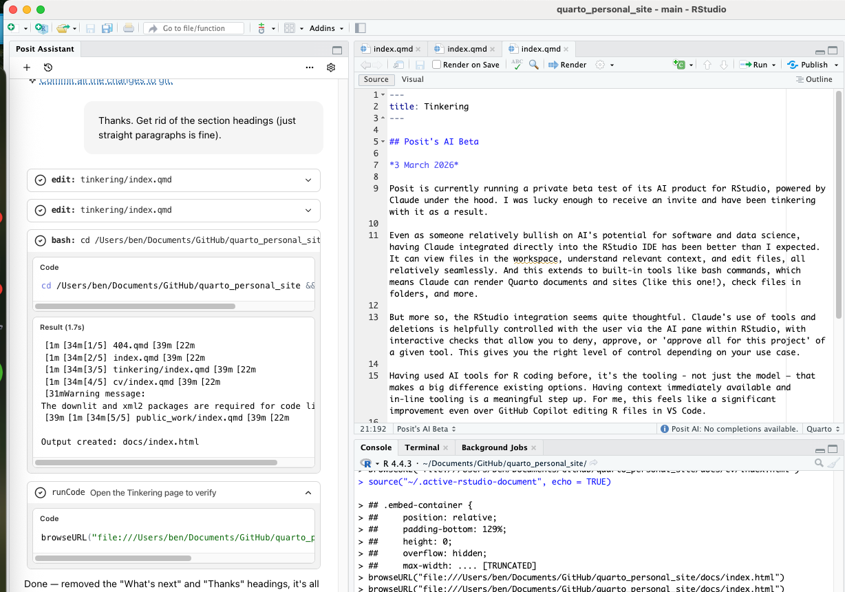Start a new Posit Assistant chat

coord(27,67)
